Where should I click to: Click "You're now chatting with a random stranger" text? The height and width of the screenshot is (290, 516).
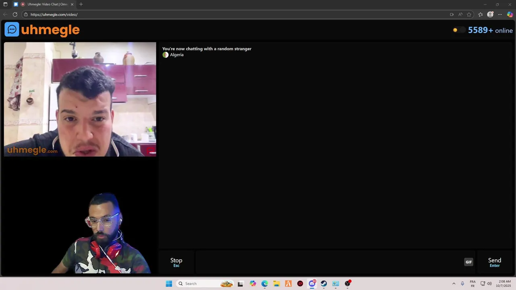207,49
